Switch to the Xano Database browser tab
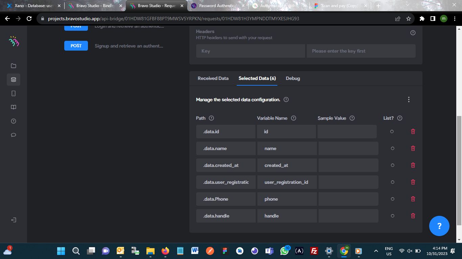 point(33,6)
